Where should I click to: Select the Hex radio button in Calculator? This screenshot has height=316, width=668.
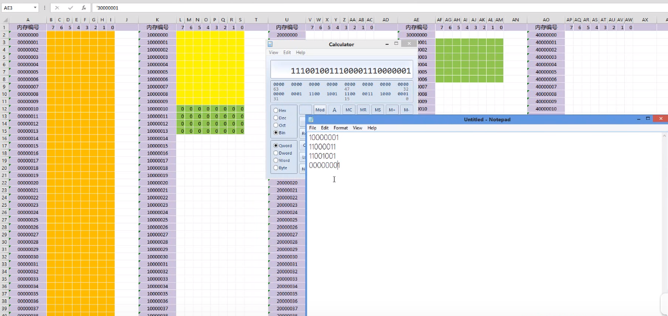pos(276,110)
